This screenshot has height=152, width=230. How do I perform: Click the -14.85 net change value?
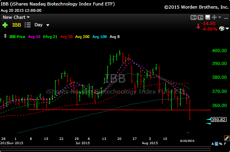click(x=208, y=24)
